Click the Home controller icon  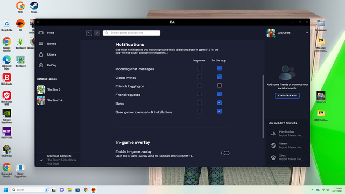(41, 33)
